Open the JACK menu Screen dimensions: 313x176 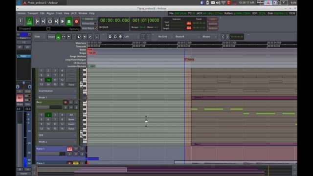click(x=74, y=13)
